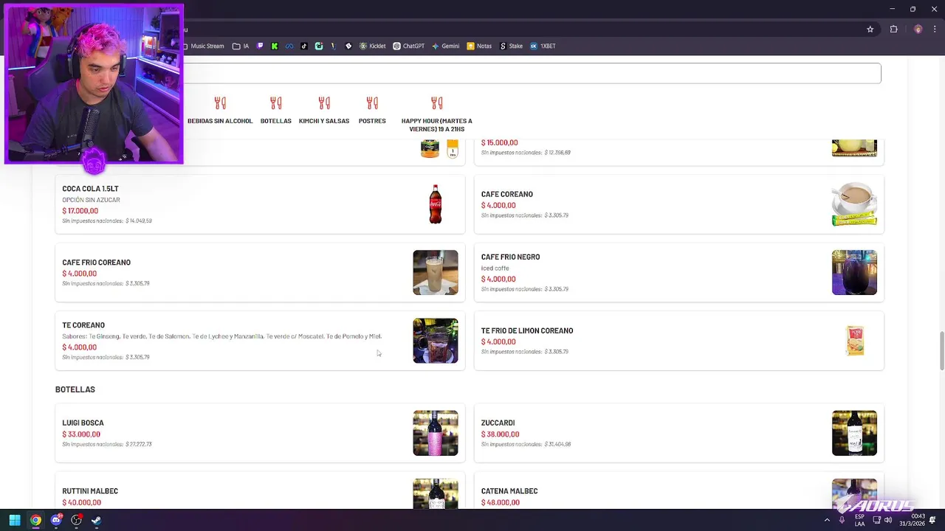The image size is (945, 531).
Task: Open the Chrome profile avatar
Action: coord(918,29)
